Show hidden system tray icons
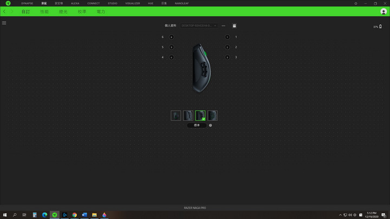Image resolution: width=390 pixels, height=219 pixels. [340, 215]
